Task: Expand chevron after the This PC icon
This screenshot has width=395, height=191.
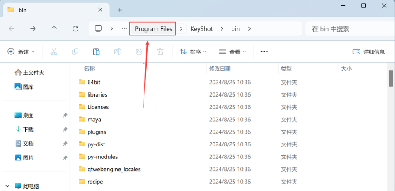Action: (x=111, y=29)
